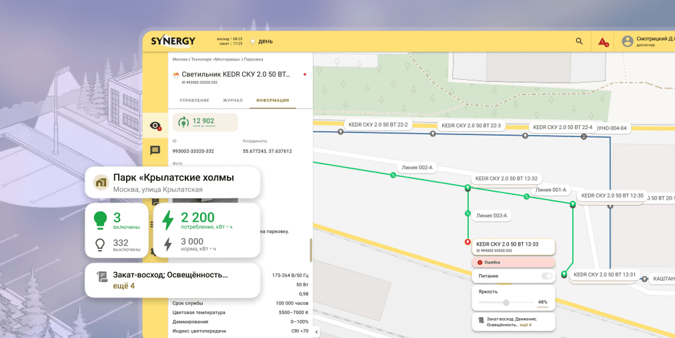Click the green lamp pin KEDR 12-30
This screenshot has height=338, width=675.
(x=572, y=204)
